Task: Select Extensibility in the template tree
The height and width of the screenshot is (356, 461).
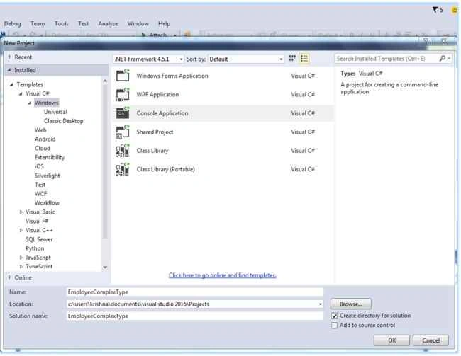Action: pyautogui.click(x=50, y=157)
